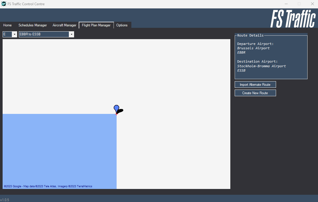Click the FS Traffic application icon in titlebar
The width and height of the screenshot is (318, 202).
(3, 4)
